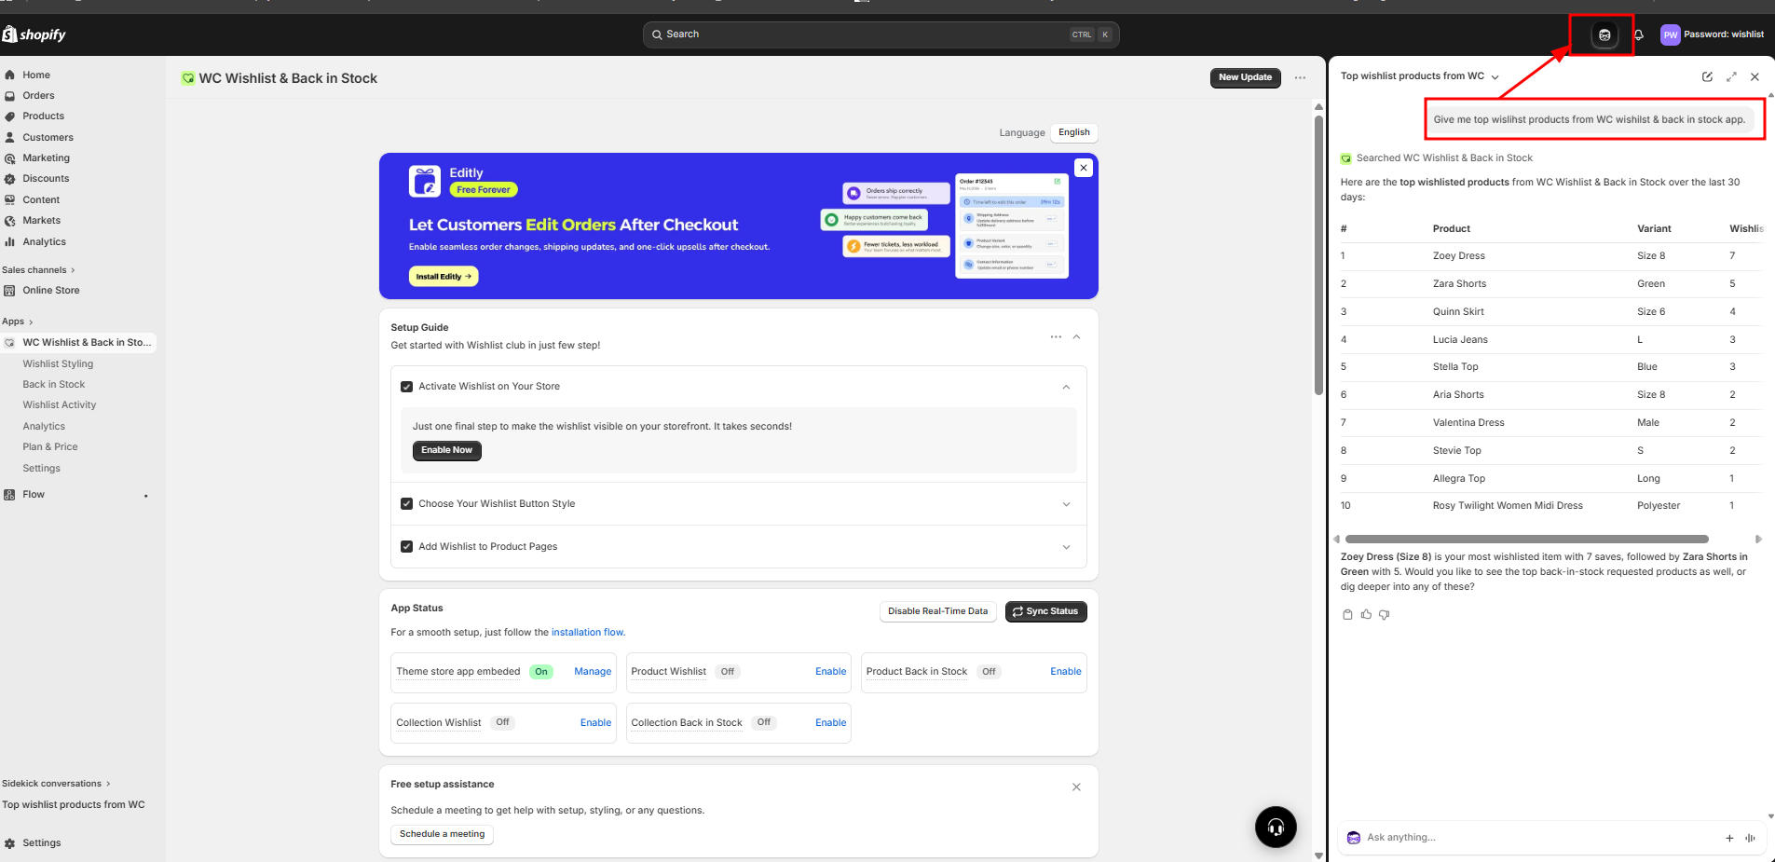Collapse the Setup Guide card

pyautogui.click(x=1076, y=336)
